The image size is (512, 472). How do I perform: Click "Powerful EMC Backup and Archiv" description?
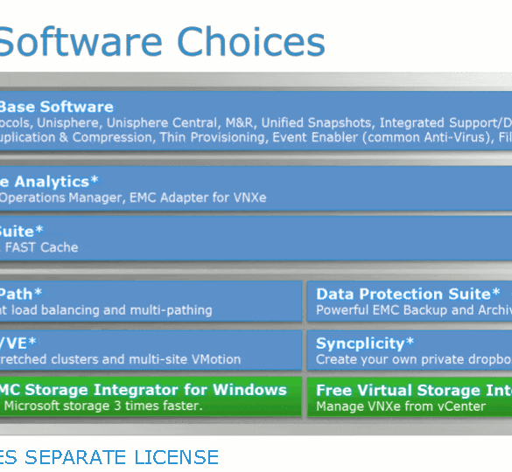point(414,310)
